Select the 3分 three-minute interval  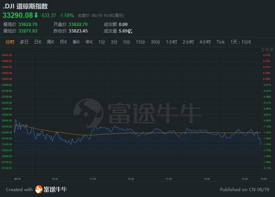[114, 42]
